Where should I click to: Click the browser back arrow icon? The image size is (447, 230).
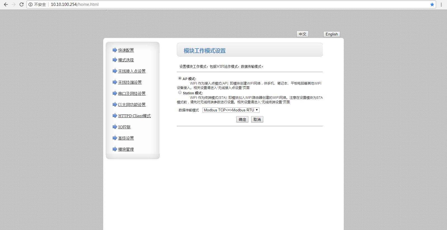click(6, 4)
